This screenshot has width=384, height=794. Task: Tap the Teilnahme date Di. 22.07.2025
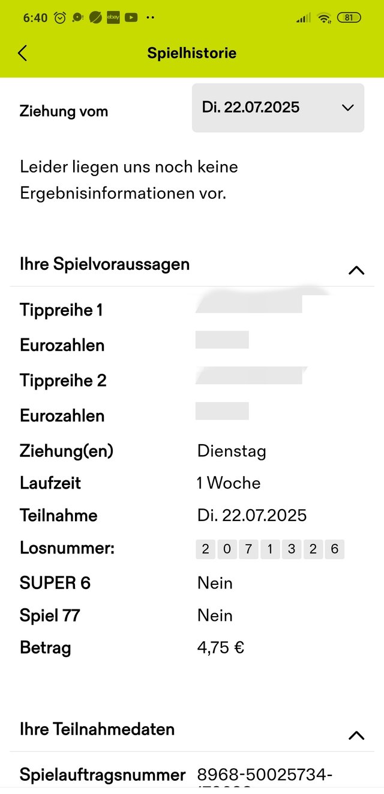[x=252, y=515]
